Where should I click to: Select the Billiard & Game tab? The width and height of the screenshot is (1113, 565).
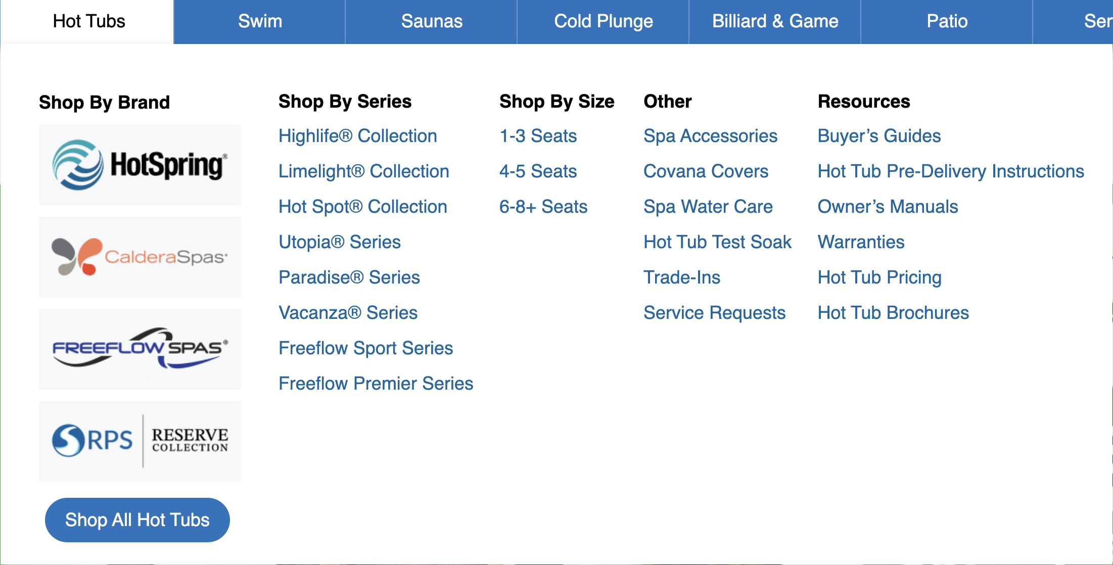point(775,21)
